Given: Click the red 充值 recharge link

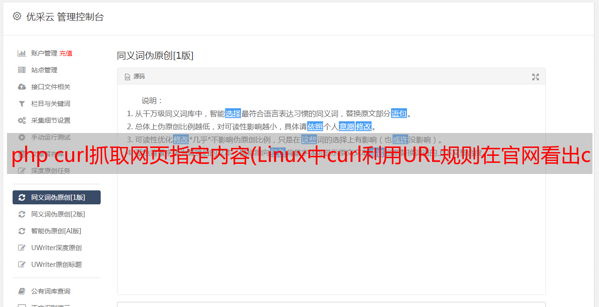Looking at the screenshot, I should click(x=66, y=53).
